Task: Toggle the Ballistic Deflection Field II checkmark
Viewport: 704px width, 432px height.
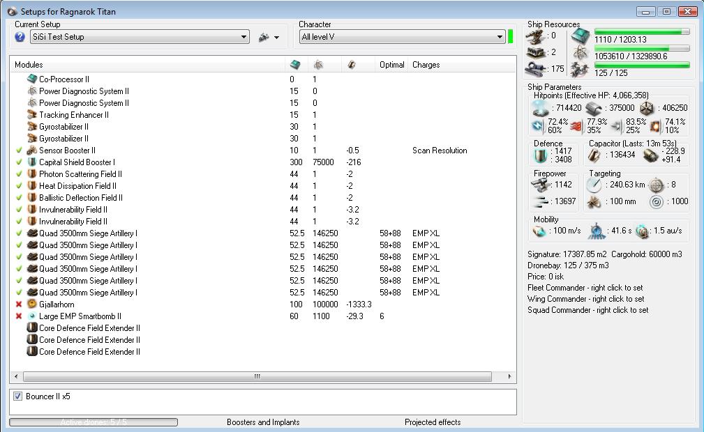Action: [19, 198]
